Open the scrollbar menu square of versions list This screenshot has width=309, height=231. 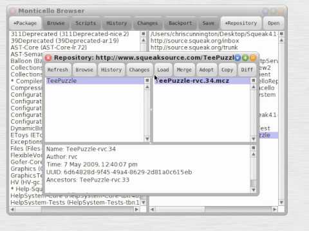[x=254, y=80]
